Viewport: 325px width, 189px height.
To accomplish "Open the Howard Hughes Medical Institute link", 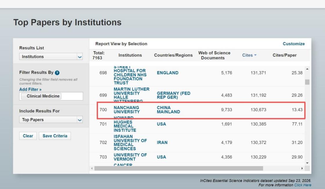I will 125,124.
